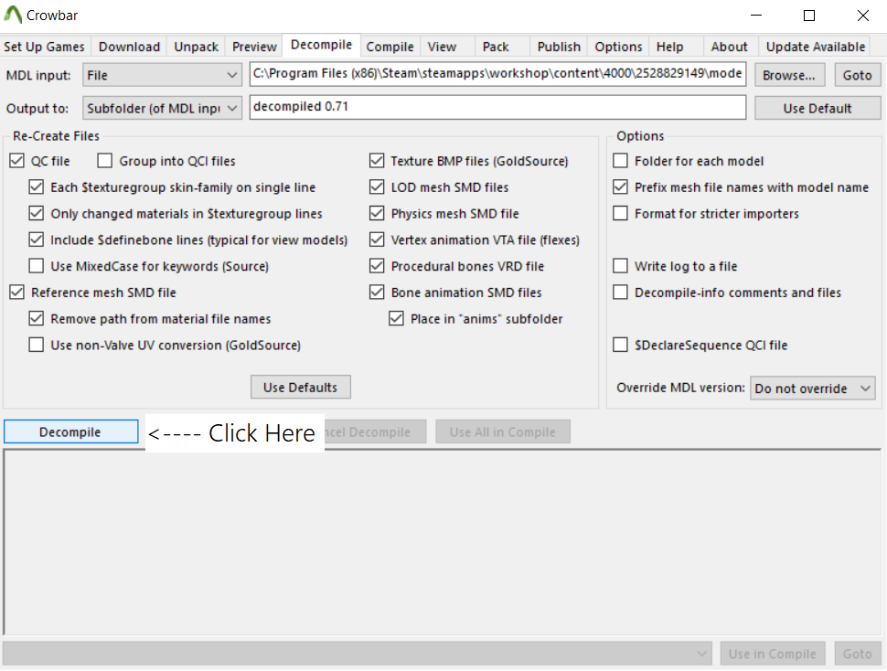Screen dimensions: 887x671
Task: Open the Set Up Games tab
Action: point(44,47)
